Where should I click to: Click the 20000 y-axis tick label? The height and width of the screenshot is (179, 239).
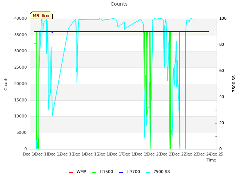(x=21, y=84)
